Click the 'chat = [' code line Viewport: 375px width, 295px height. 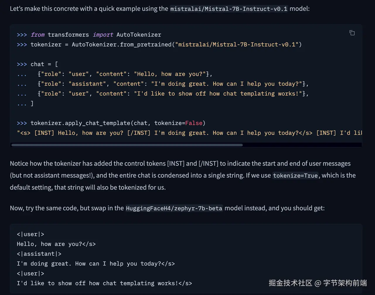[x=44, y=64]
